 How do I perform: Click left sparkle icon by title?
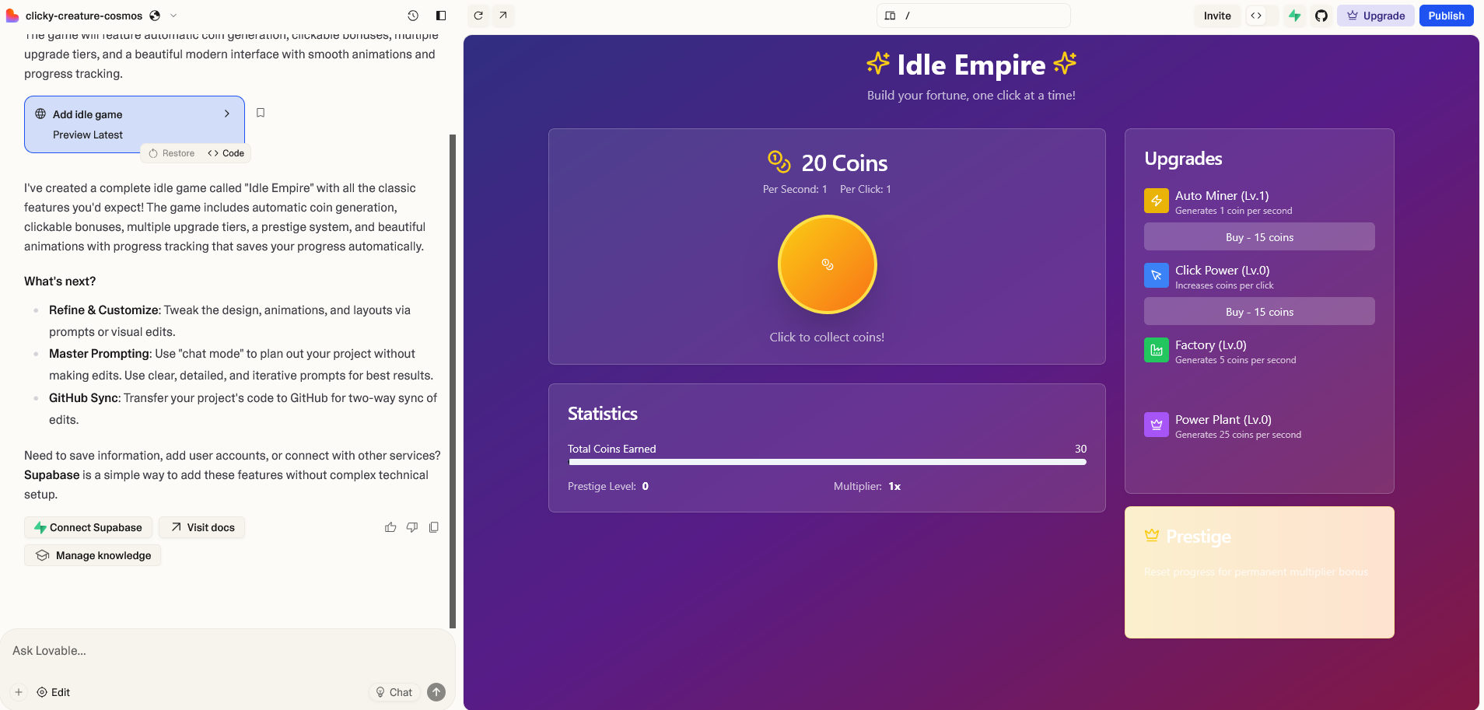(x=878, y=63)
